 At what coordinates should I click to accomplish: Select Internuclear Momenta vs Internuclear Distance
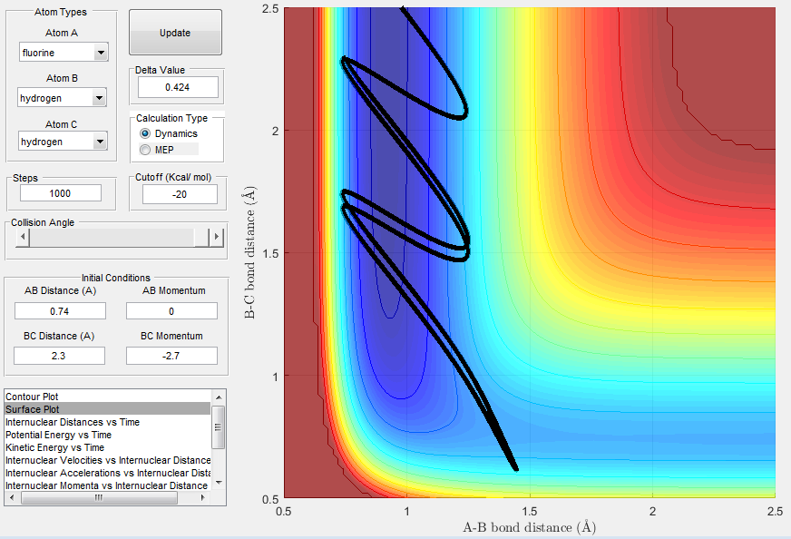click(x=107, y=485)
